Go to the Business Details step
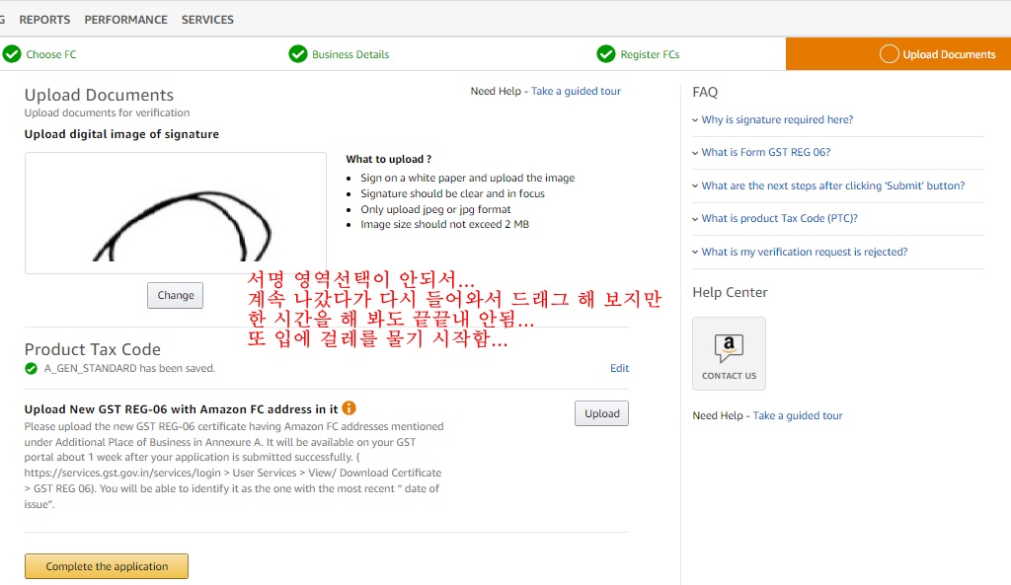 coord(350,55)
